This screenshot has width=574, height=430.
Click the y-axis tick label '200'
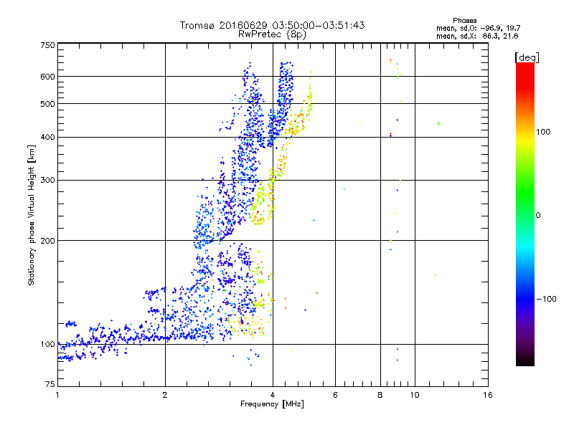click(x=47, y=241)
